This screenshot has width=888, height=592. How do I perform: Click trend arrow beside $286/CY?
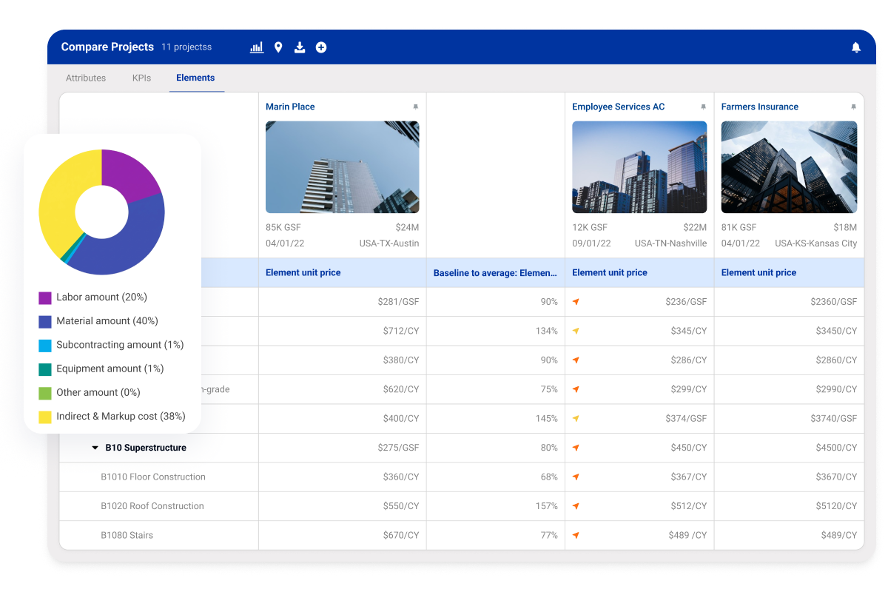point(576,360)
